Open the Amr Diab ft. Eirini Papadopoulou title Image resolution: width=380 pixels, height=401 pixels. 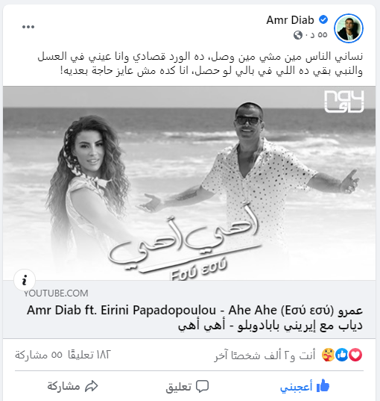194,318
